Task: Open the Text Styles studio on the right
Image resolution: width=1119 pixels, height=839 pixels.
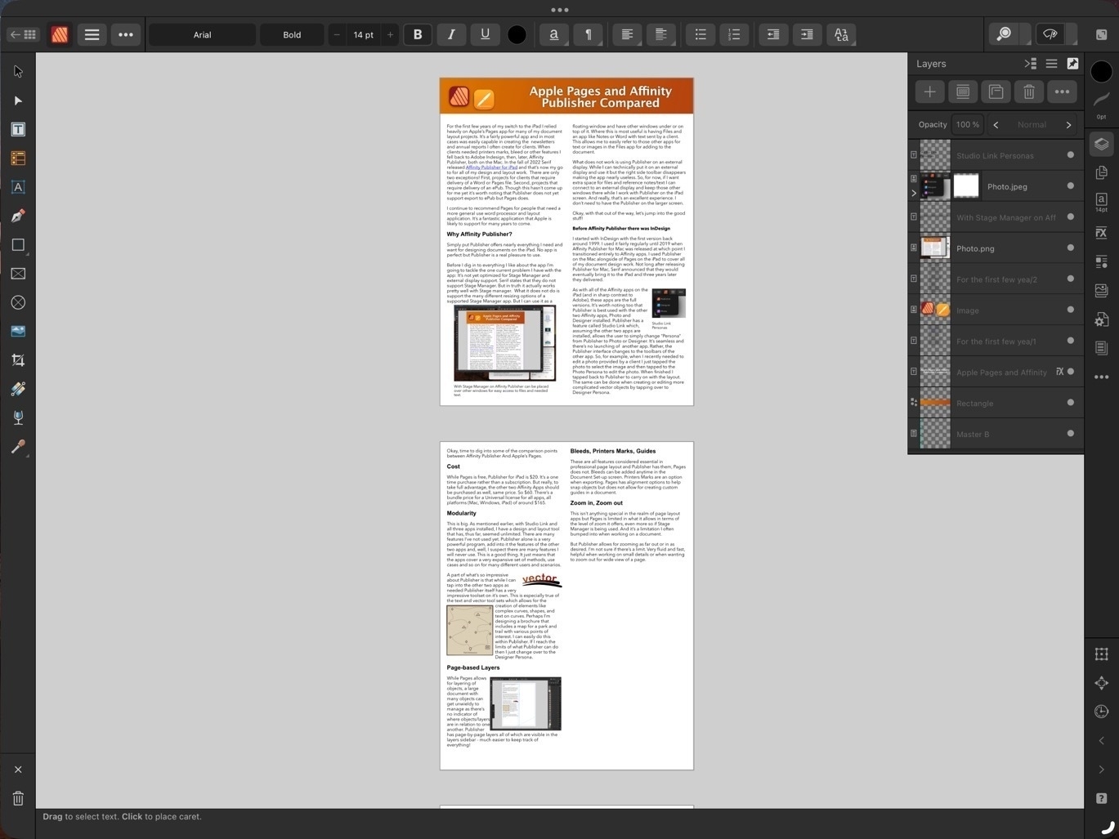Action: 1101,202
